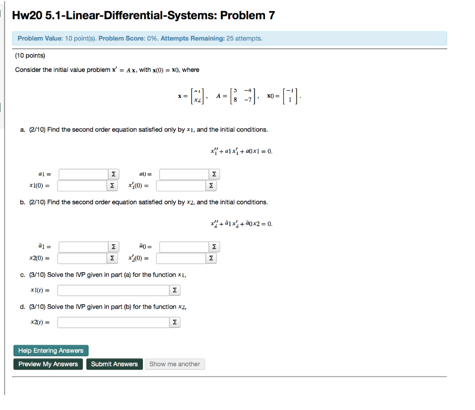
Task: Open the equation editor for ā1
Action: pos(114,247)
